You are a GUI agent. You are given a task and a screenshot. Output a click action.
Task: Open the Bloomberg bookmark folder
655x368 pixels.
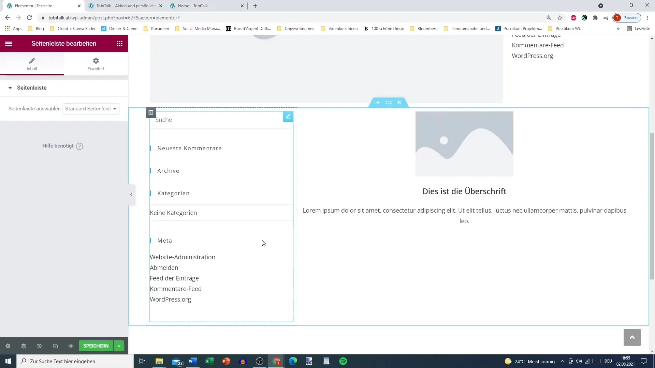(x=424, y=29)
